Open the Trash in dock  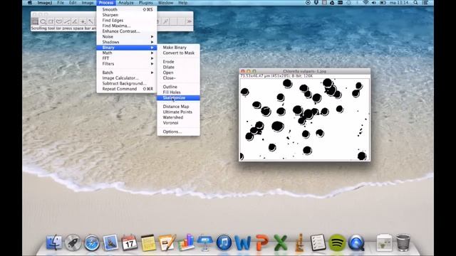click(403, 242)
